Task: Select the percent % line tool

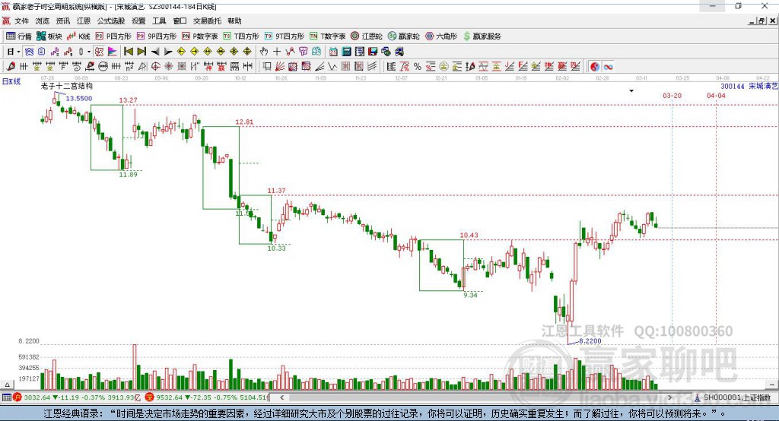Action: point(418,67)
